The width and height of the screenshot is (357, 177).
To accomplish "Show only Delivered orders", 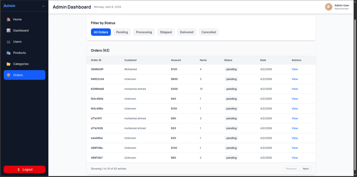I will pos(187,32).
